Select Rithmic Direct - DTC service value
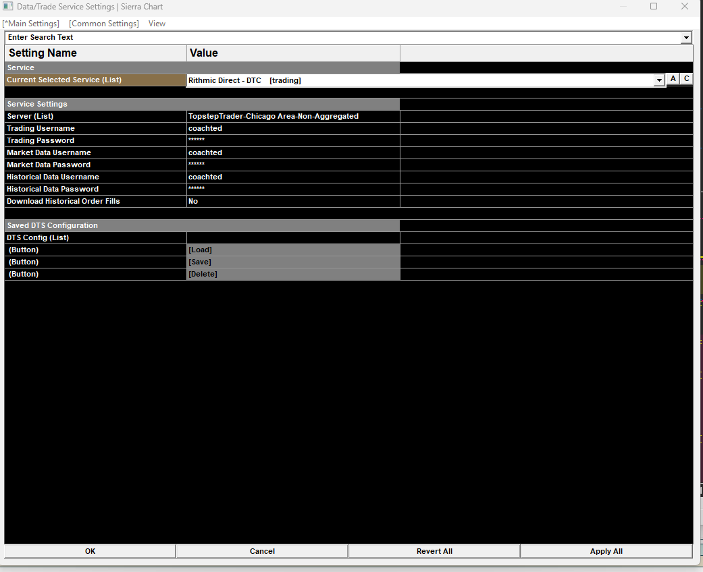 tap(420, 80)
